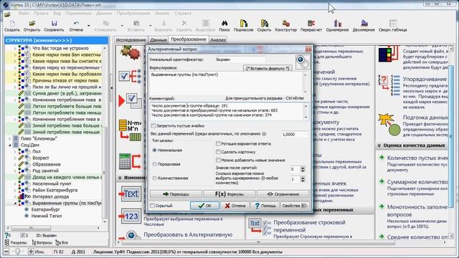Click the Уникальный идентификатор input field
Viewport: 459px width, 258px height.
point(240,59)
